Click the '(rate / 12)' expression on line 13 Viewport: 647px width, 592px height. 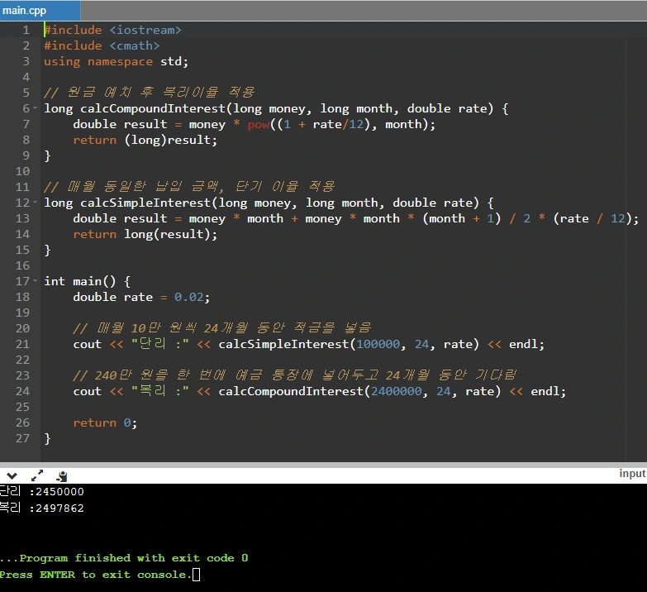[592, 218]
